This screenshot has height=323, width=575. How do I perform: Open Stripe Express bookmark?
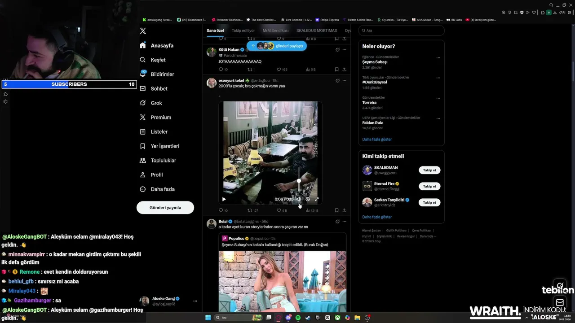tap(327, 20)
